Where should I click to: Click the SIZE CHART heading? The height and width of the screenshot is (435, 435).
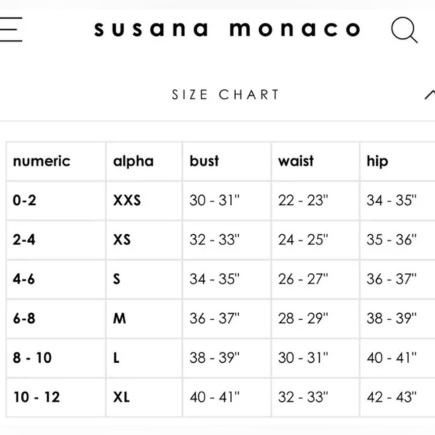[225, 94]
